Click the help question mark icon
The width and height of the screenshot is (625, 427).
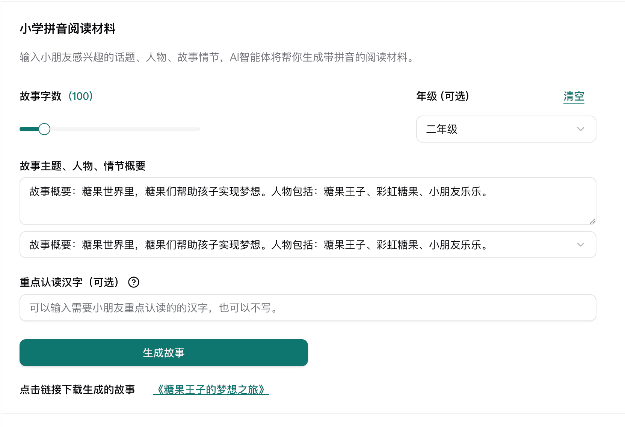point(134,282)
